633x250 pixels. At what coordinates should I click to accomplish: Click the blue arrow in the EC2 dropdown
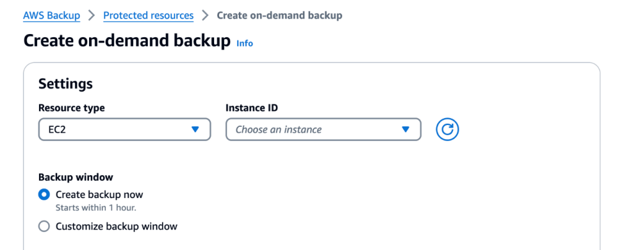coord(195,130)
